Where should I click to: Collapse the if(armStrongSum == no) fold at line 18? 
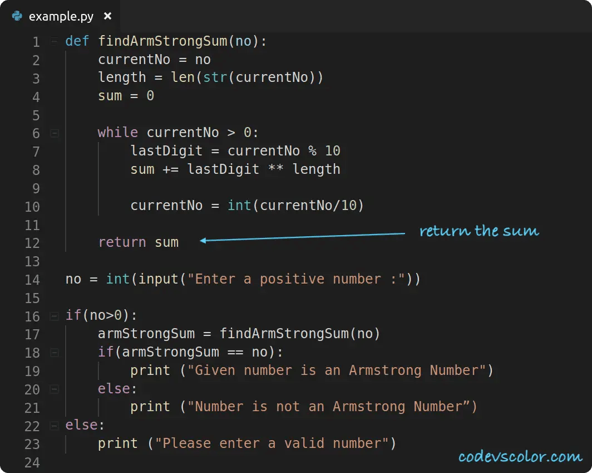[55, 353]
